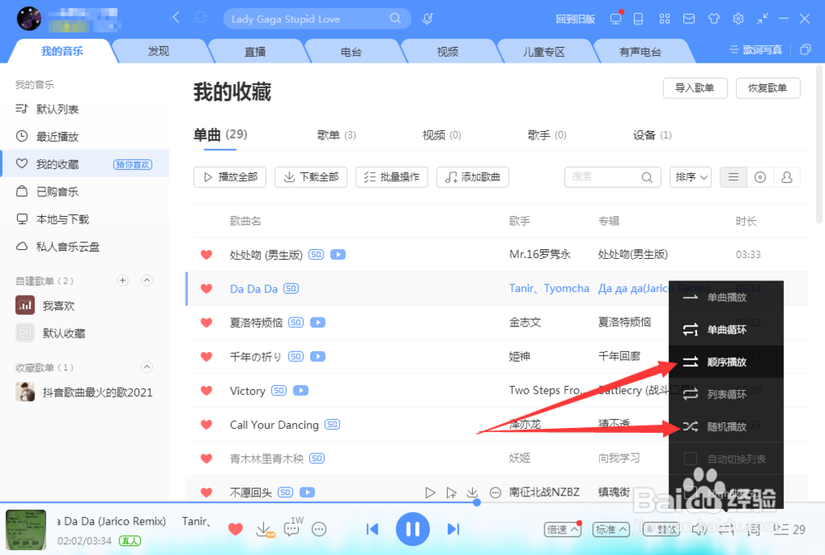The image size is (825, 555).
Task: Open more options in the player bar
Action: click(x=318, y=529)
